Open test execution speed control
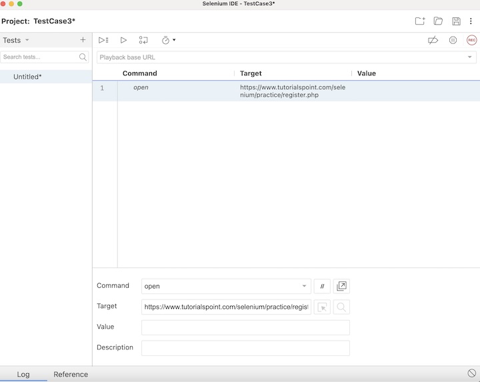This screenshot has width=480, height=382. pyautogui.click(x=168, y=41)
